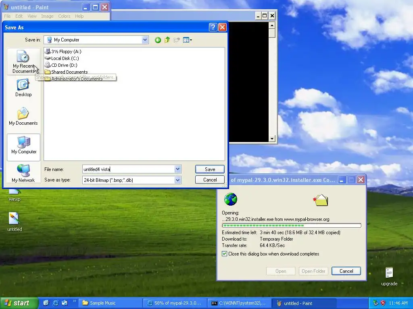Open Paint View menu
Viewport: 413px width, 309px height.
point(32,16)
